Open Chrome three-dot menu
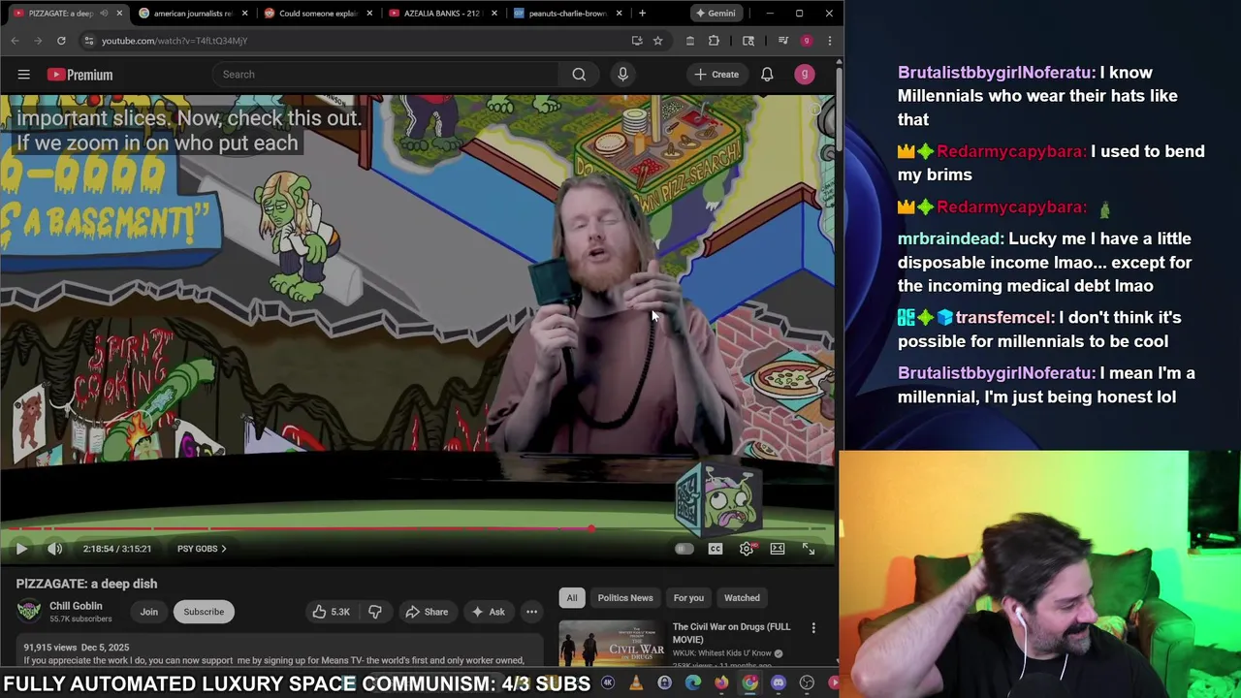This screenshot has width=1241, height=698. pos(829,41)
